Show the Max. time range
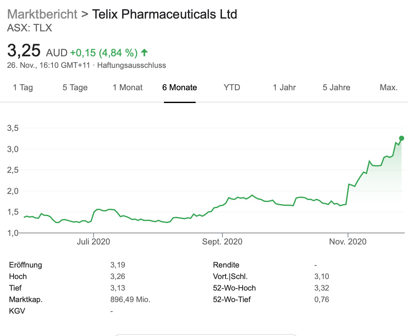The width and height of the screenshot is (408, 336). pyautogui.click(x=388, y=87)
